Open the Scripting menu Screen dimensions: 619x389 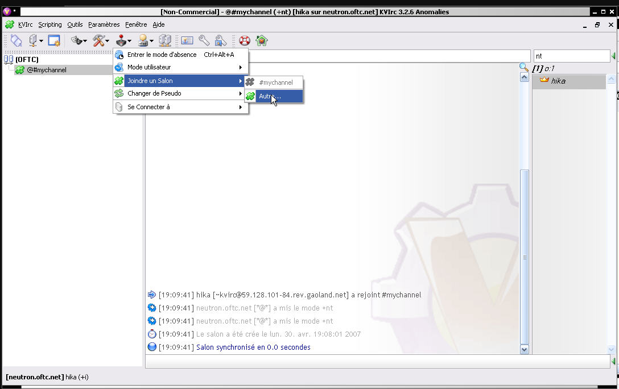49,24
